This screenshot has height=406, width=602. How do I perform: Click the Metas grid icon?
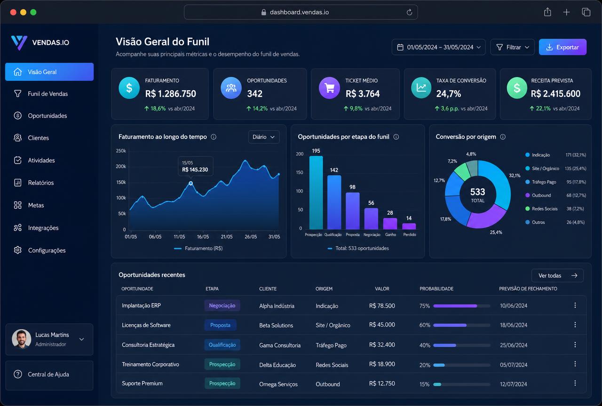tap(18, 205)
